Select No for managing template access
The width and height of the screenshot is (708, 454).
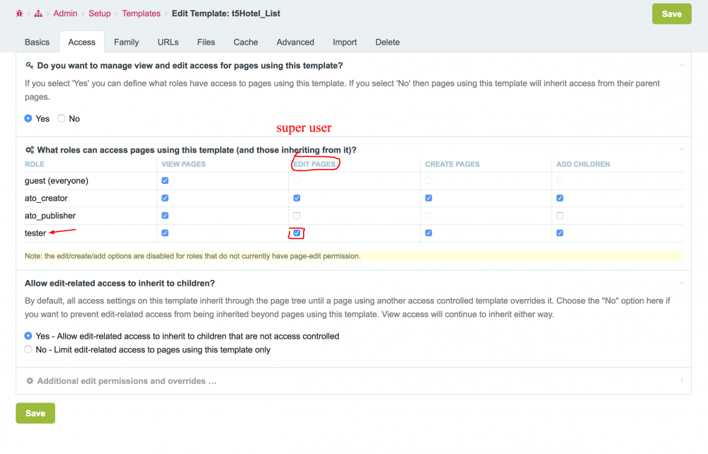tap(62, 119)
